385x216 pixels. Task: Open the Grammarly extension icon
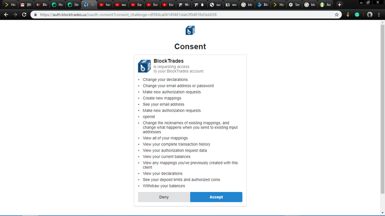coord(357,14)
